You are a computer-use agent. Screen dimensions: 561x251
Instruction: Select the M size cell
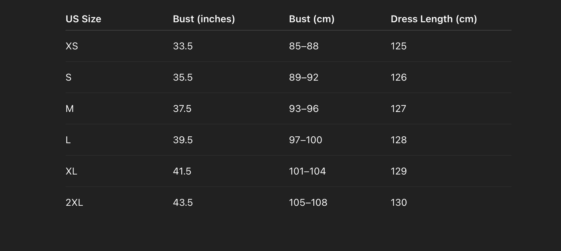click(70, 109)
